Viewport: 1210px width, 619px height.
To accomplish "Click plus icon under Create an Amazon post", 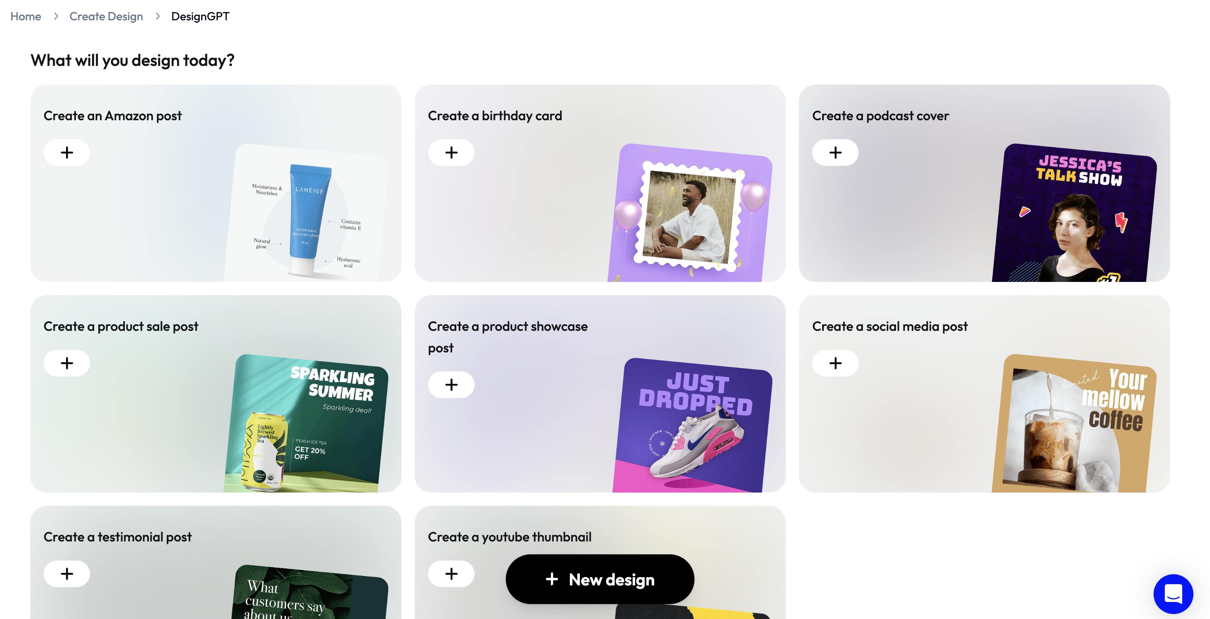I will click(67, 153).
